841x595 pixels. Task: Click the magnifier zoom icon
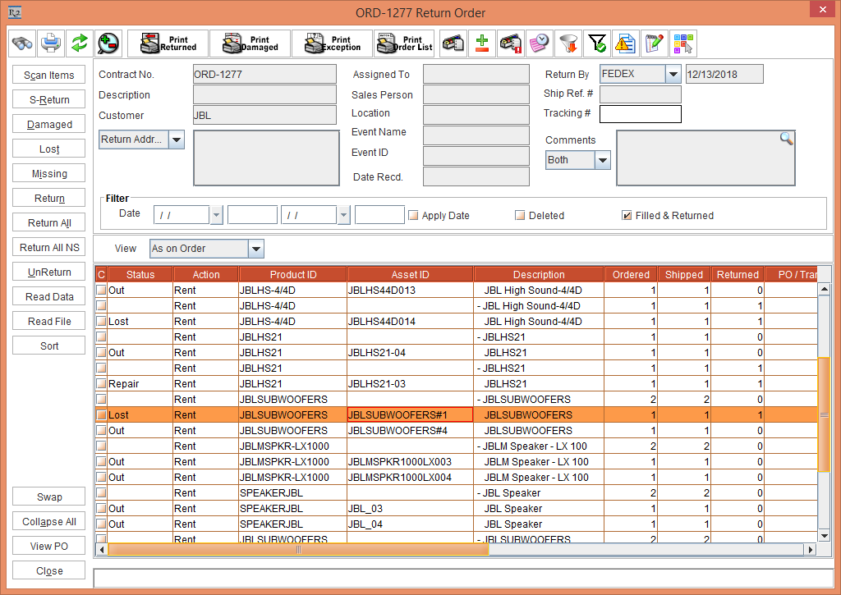pyautogui.click(x=107, y=43)
